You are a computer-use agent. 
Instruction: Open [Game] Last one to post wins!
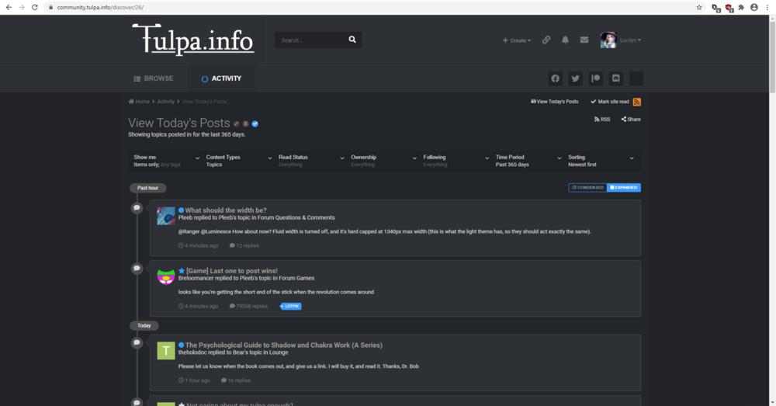[231, 271]
